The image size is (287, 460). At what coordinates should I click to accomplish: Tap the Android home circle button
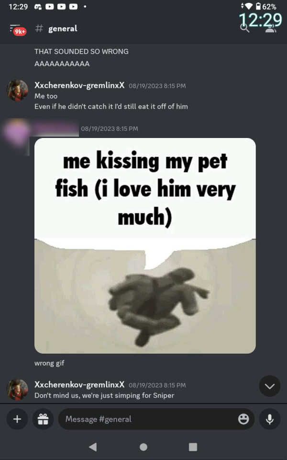143,447
